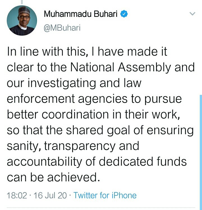Viewport: 202px width, 210px height.
Task: Click the word "transparency" in the tweet
Action: 80,146
